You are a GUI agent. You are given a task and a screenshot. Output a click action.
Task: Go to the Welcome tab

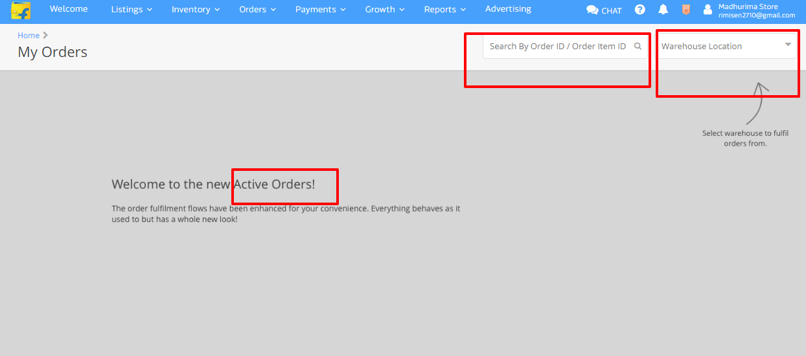pyautogui.click(x=69, y=9)
